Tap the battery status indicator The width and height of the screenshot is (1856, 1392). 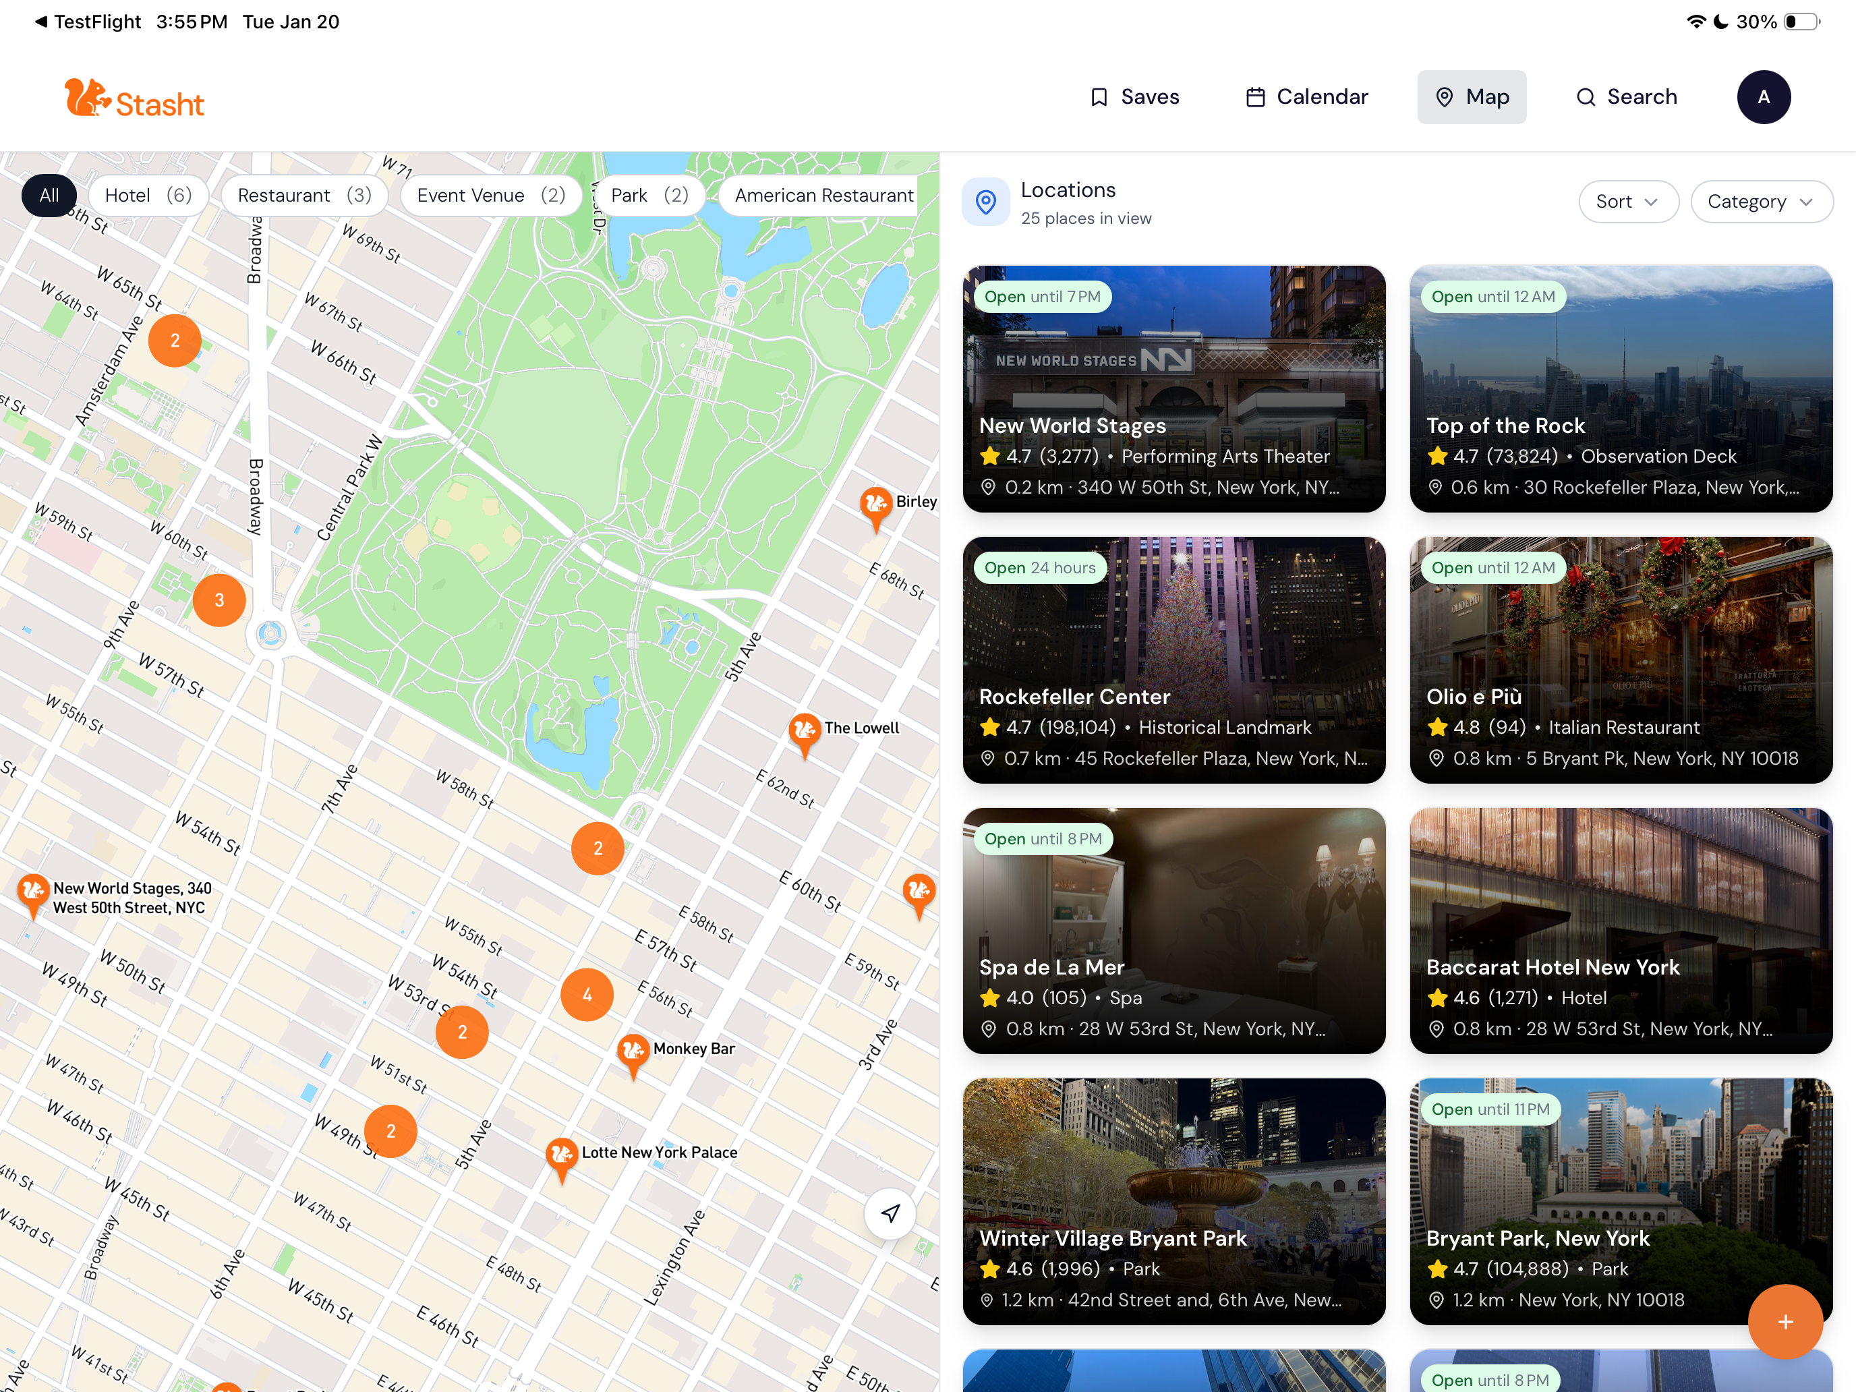[x=1801, y=22]
